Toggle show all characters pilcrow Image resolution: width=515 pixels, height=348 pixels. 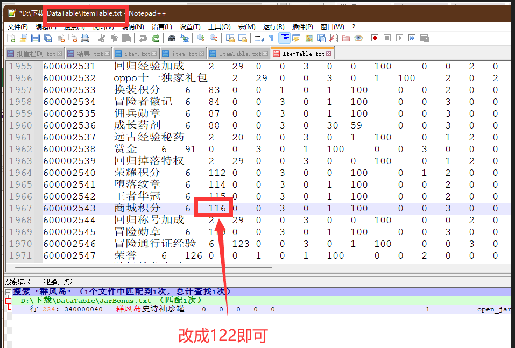(272, 38)
